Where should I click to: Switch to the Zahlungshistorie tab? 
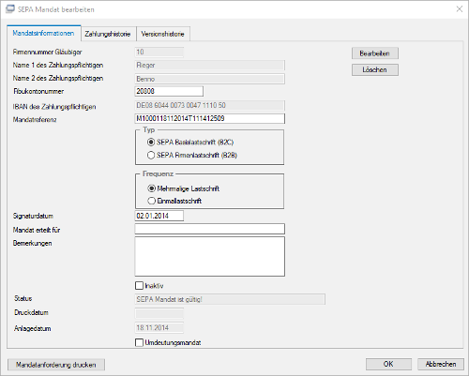pos(108,34)
